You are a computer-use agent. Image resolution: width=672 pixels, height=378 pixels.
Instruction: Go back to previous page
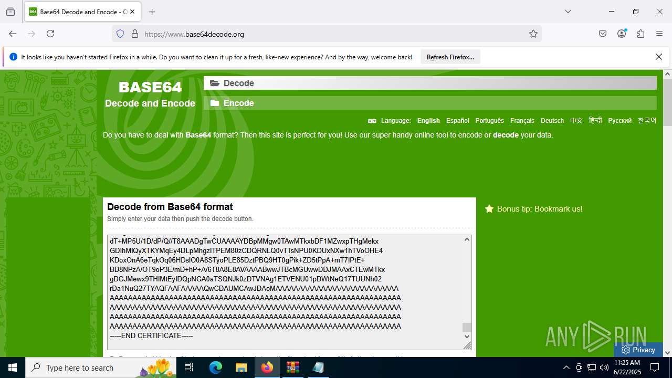[13, 34]
